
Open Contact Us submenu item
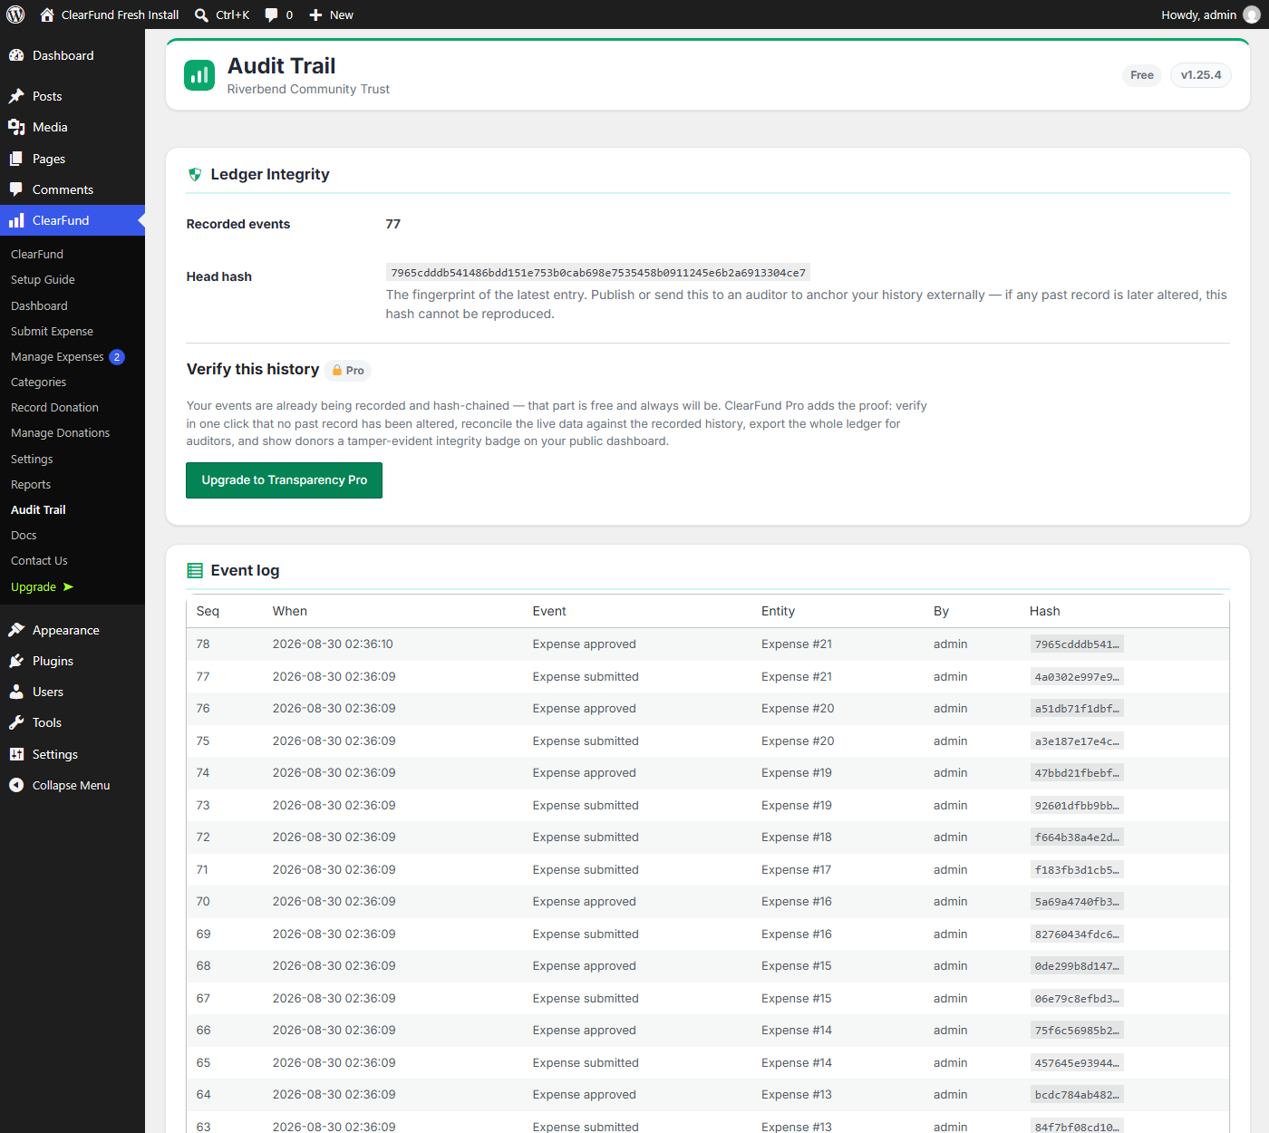[x=39, y=560]
